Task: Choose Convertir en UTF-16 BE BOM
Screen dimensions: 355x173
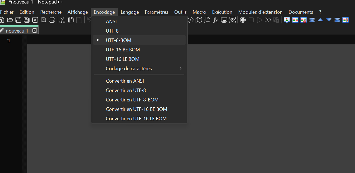Action: coord(139,109)
